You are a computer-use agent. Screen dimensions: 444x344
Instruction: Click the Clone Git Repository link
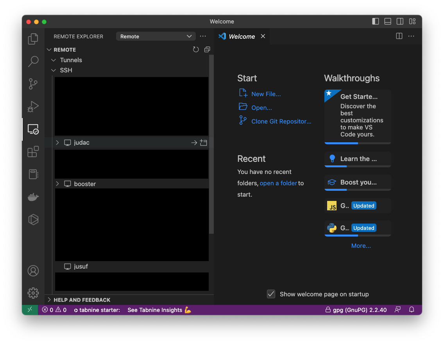[281, 121]
